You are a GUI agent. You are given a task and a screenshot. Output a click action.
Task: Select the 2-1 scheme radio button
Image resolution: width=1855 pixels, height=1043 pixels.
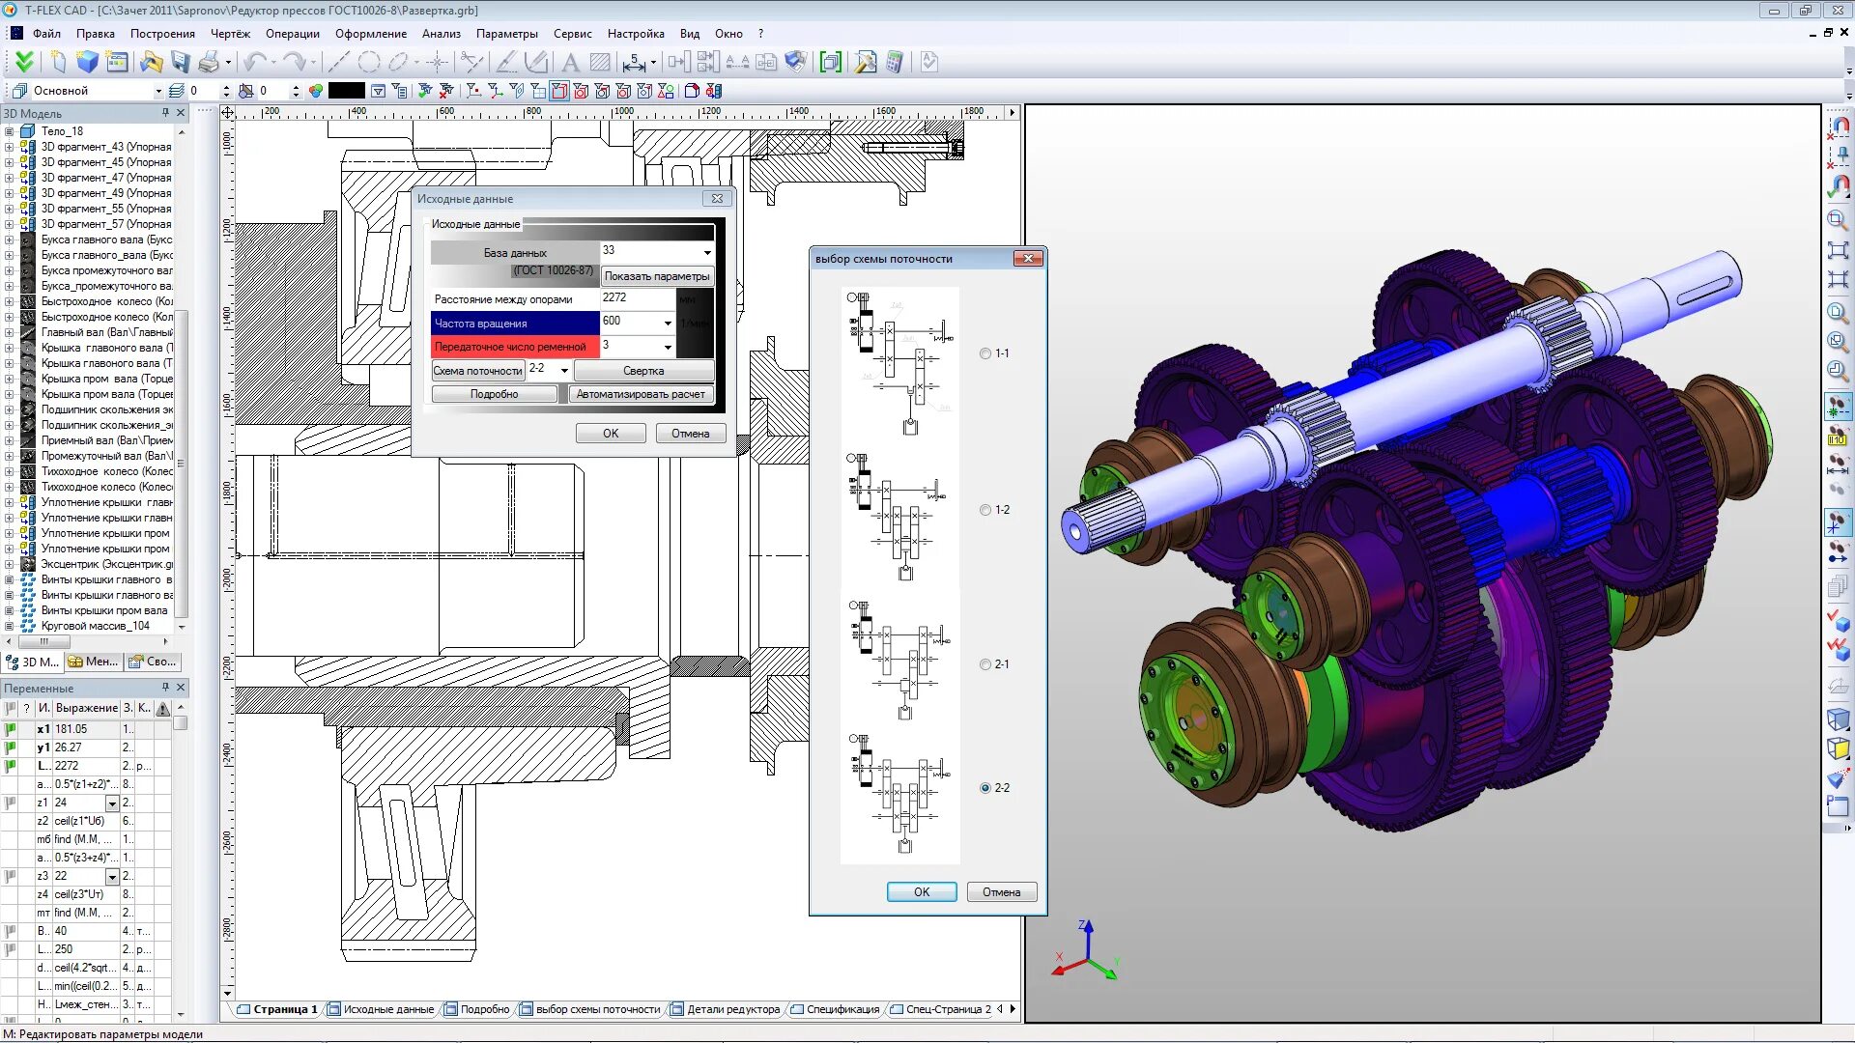point(985,664)
